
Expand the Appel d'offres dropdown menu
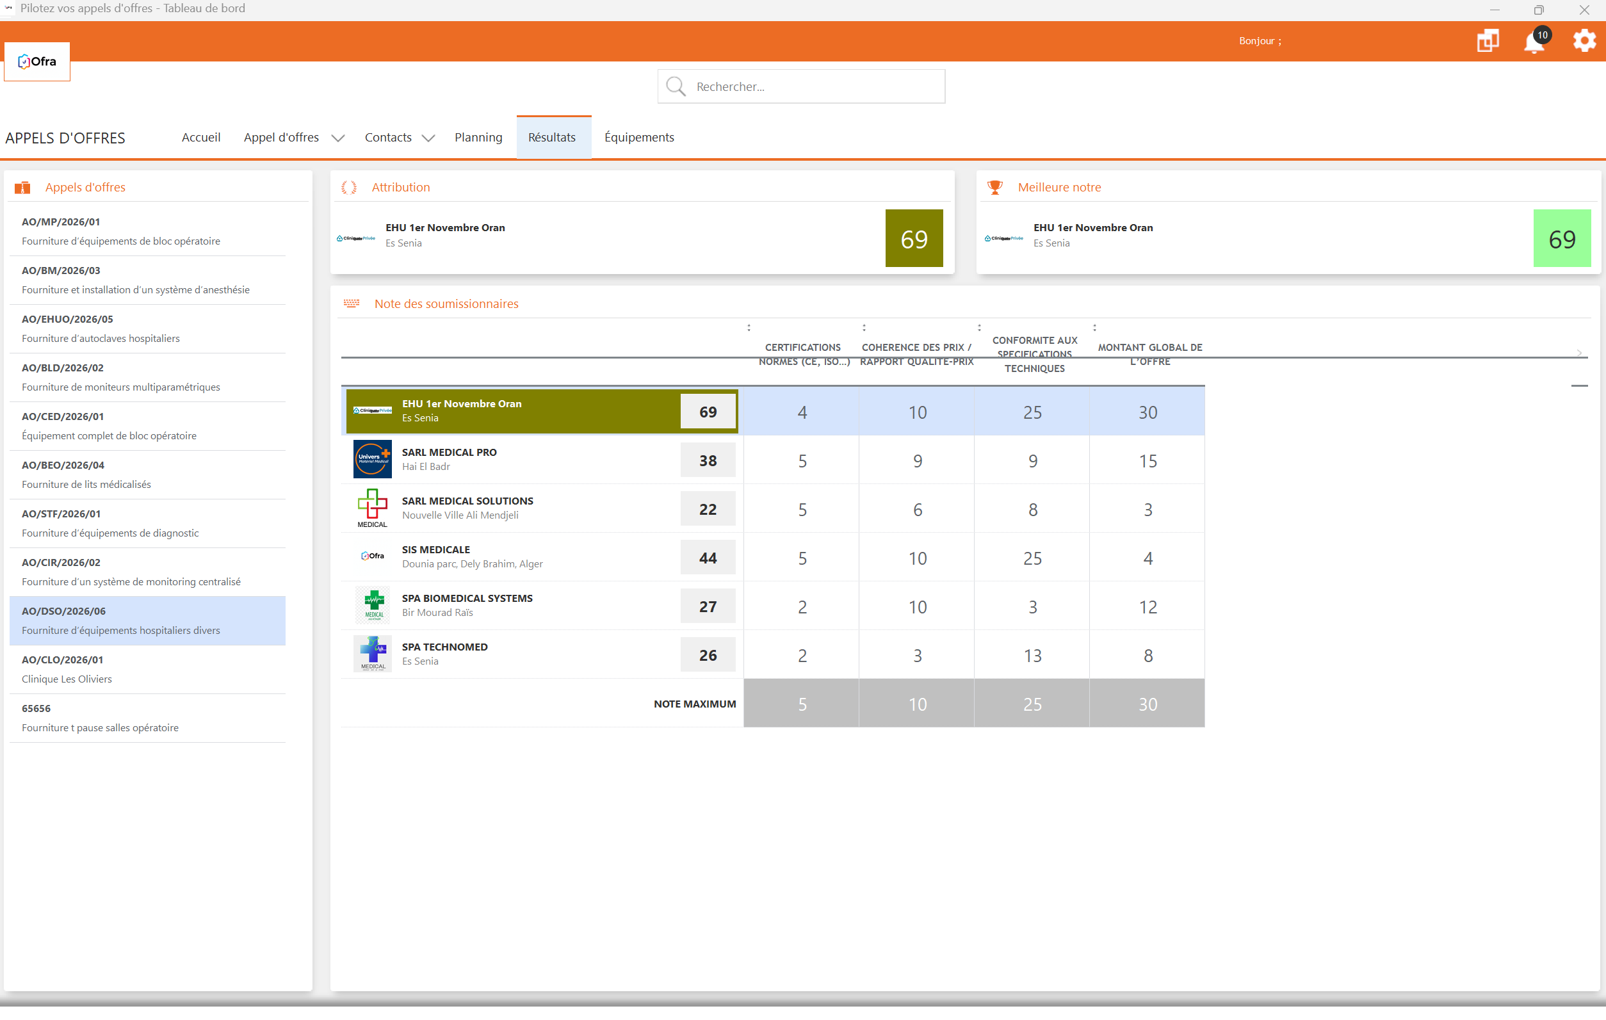(337, 138)
